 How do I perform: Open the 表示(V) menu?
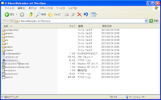32,8
